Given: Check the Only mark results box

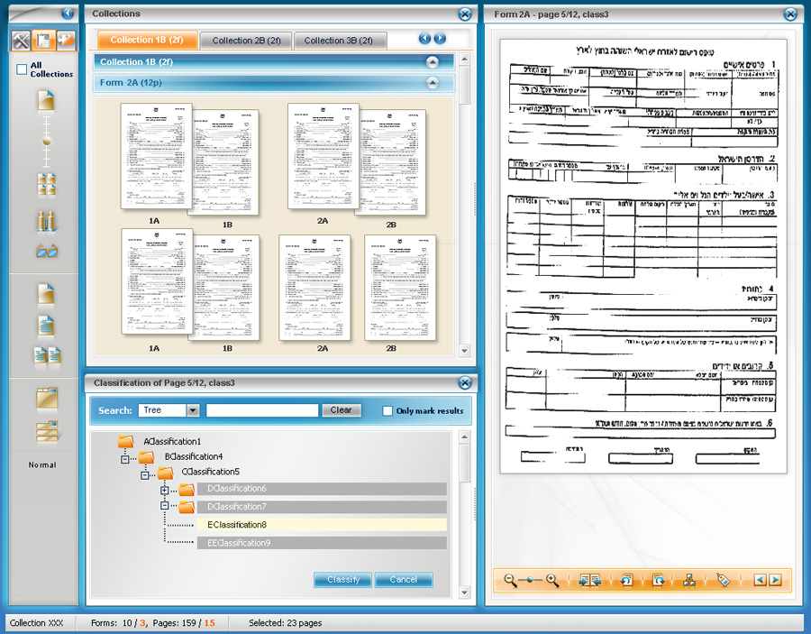Looking at the screenshot, I should pyautogui.click(x=387, y=410).
